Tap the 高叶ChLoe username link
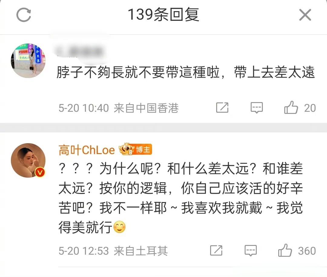The width and height of the screenshot is (327, 277). [x=87, y=150]
